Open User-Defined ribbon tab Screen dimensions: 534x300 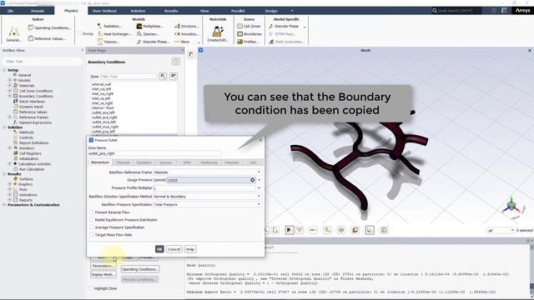(x=104, y=11)
